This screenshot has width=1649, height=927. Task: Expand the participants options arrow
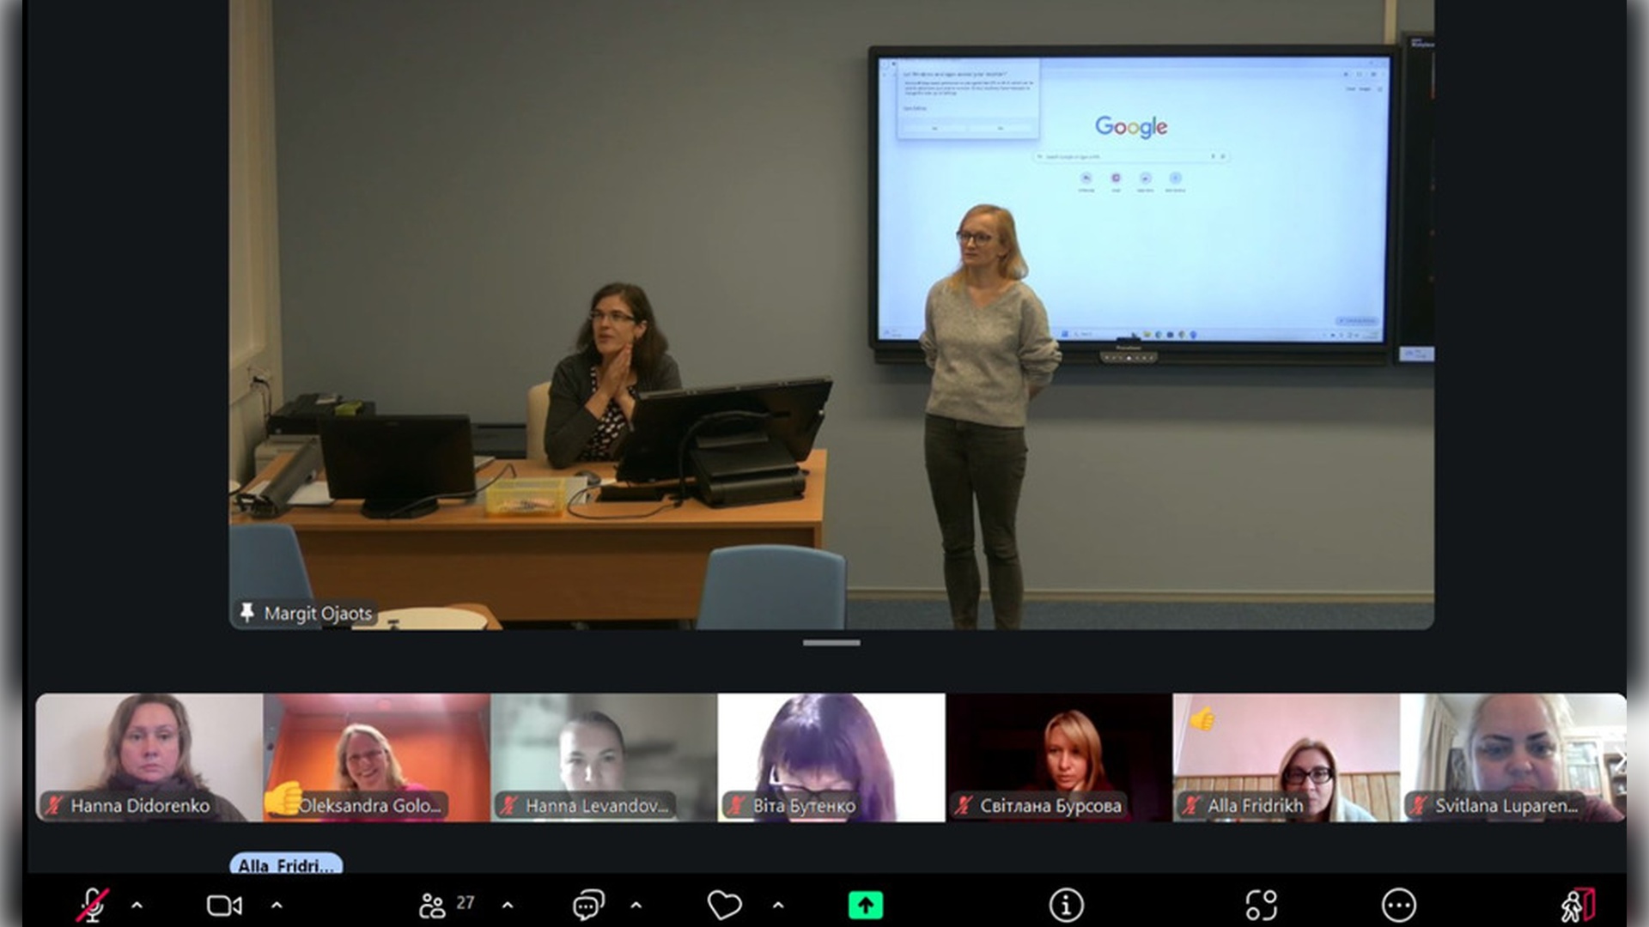coord(508,905)
